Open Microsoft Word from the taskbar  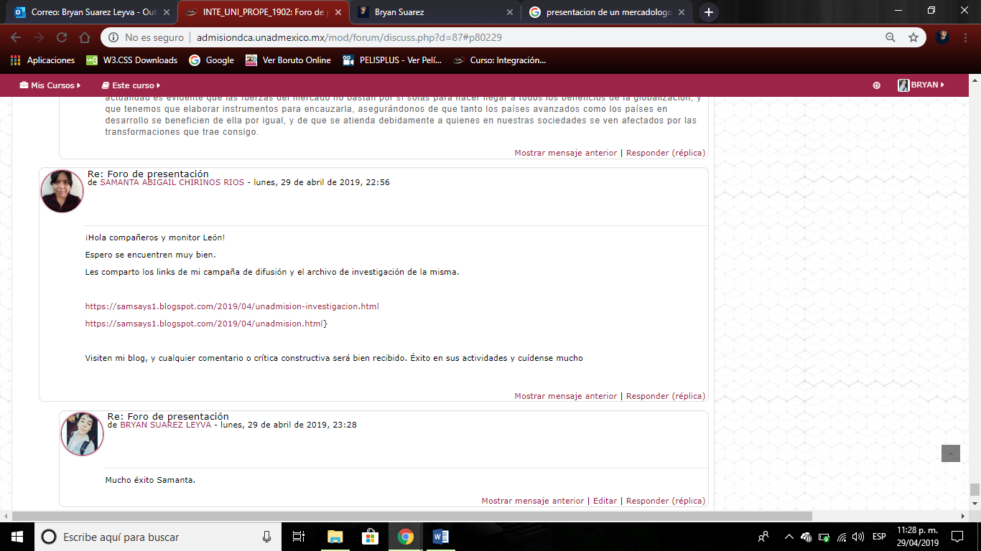pyautogui.click(x=440, y=537)
